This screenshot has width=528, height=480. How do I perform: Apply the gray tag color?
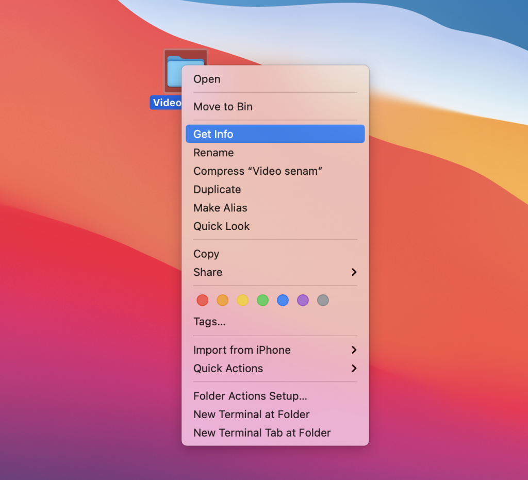(323, 300)
